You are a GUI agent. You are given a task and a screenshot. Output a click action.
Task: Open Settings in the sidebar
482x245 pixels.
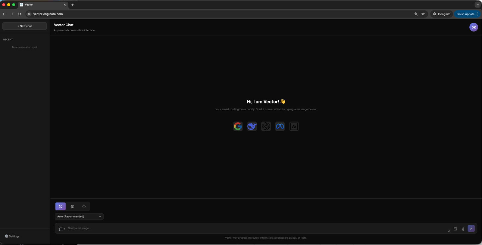click(12, 236)
